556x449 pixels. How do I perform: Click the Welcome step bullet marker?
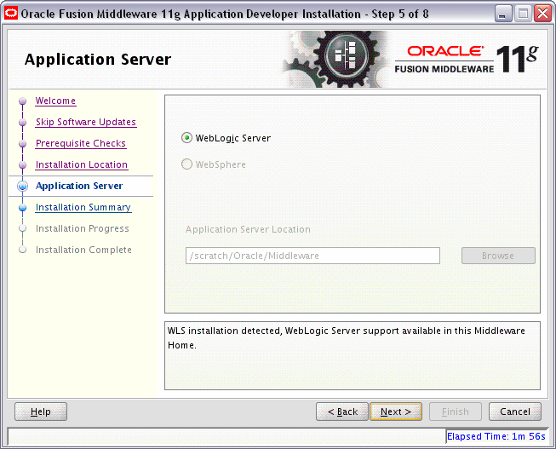[23, 101]
